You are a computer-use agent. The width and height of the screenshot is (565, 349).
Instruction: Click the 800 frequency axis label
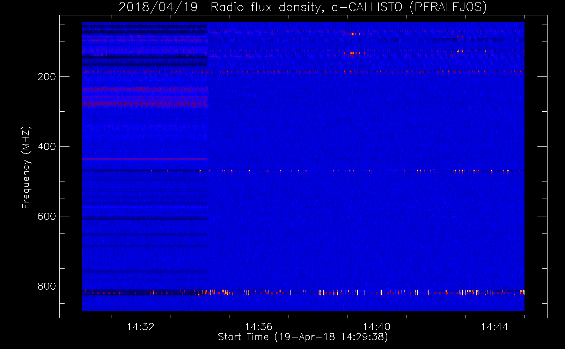(x=47, y=286)
